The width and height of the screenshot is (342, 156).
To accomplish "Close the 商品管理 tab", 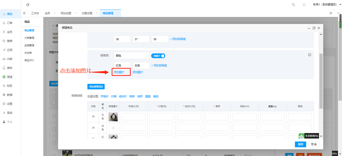I will point(118,13).
